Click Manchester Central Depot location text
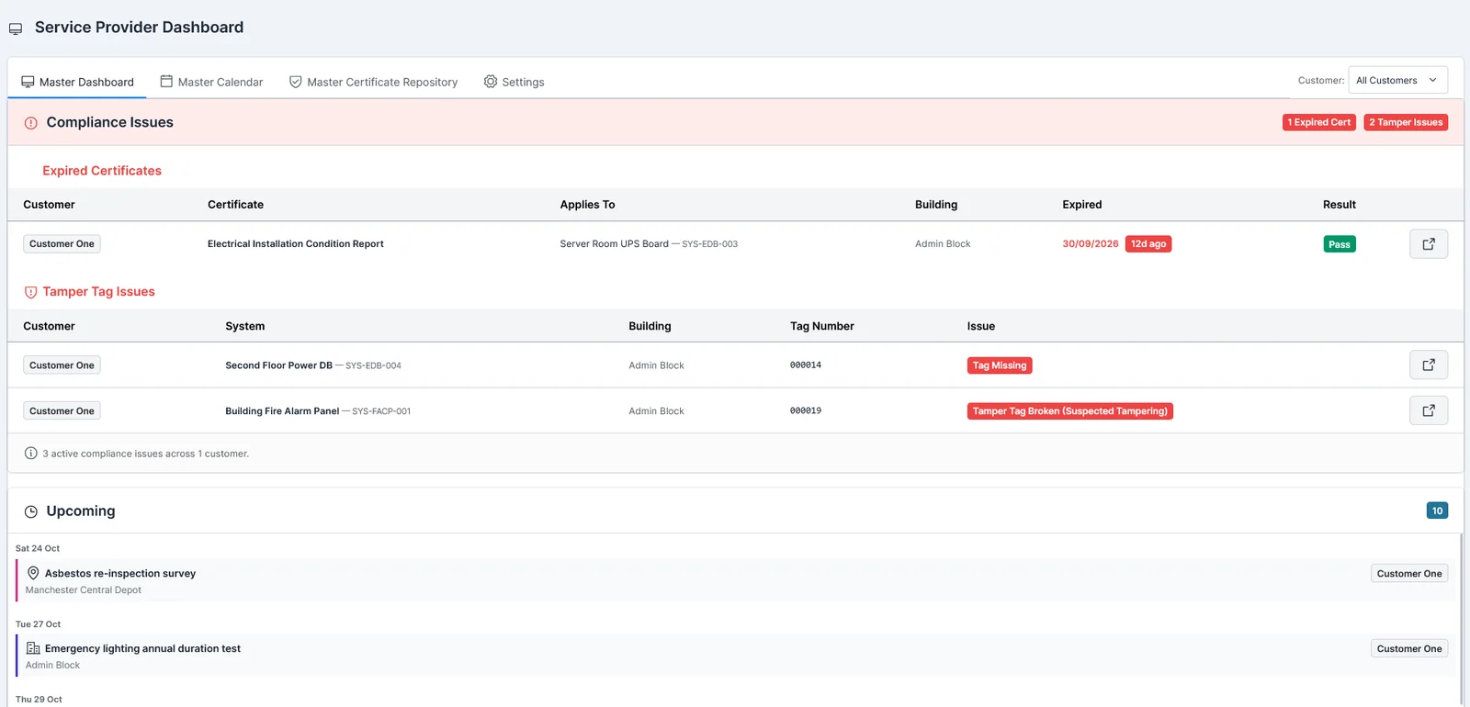This screenshot has width=1470, height=707. (x=84, y=590)
